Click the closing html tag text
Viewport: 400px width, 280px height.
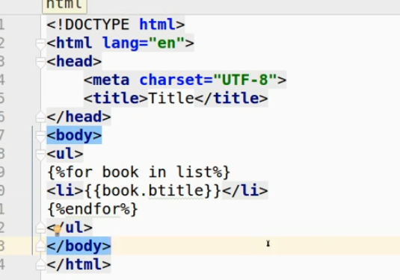(x=79, y=264)
